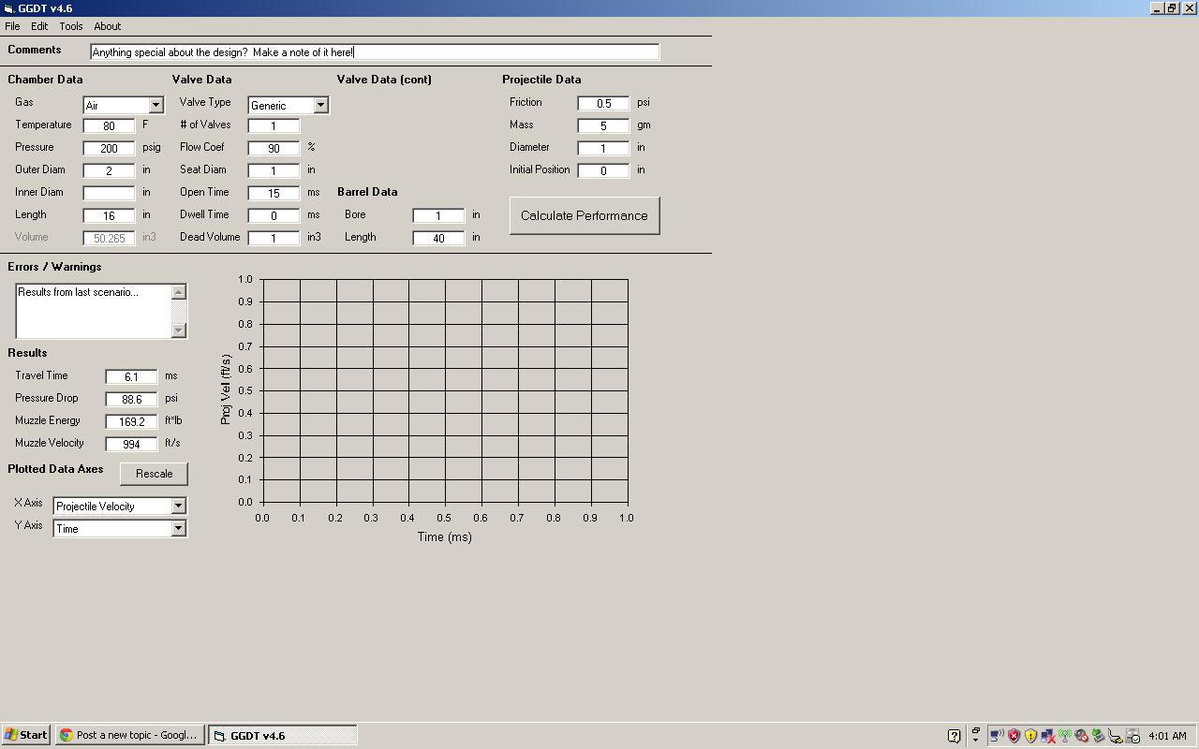Click the Safely Remove Hardware tray icon
Screen dimensions: 1199x749
pyautogui.click(x=1098, y=736)
